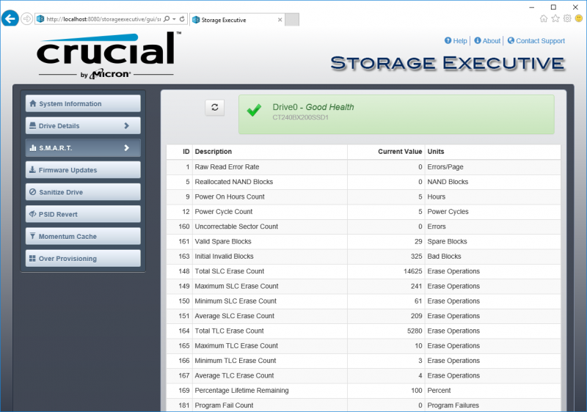
Task: Open the Contact Support link
Action: [540, 41]
